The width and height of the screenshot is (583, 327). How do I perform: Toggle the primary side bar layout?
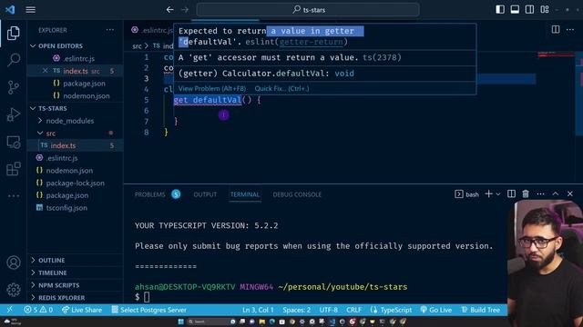coord(500,10)
